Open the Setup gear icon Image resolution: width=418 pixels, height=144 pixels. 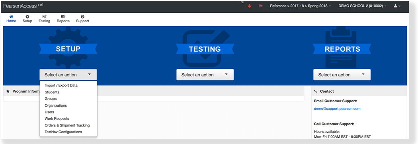point(27,16)
